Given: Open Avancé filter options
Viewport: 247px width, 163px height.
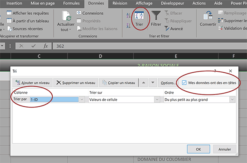Looking at the screenshot, I should tap(174, 29).
